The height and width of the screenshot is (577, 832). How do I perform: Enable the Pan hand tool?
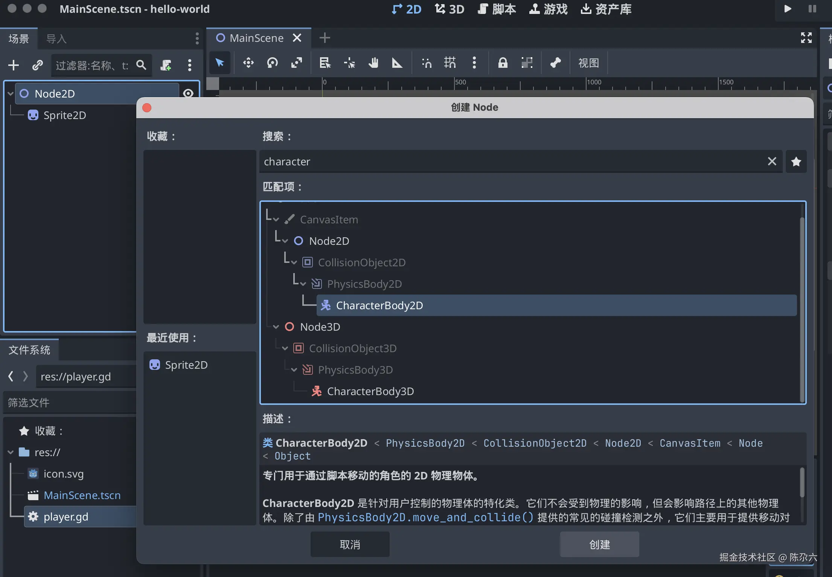373,63
